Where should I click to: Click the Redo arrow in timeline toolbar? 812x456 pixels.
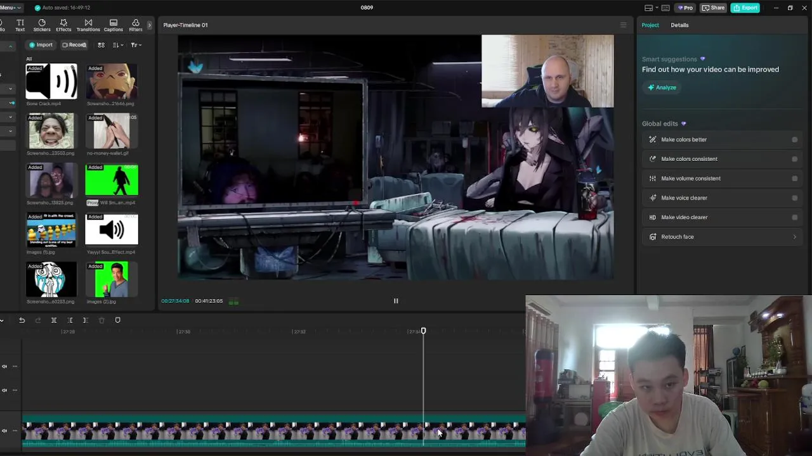[38, 320]
